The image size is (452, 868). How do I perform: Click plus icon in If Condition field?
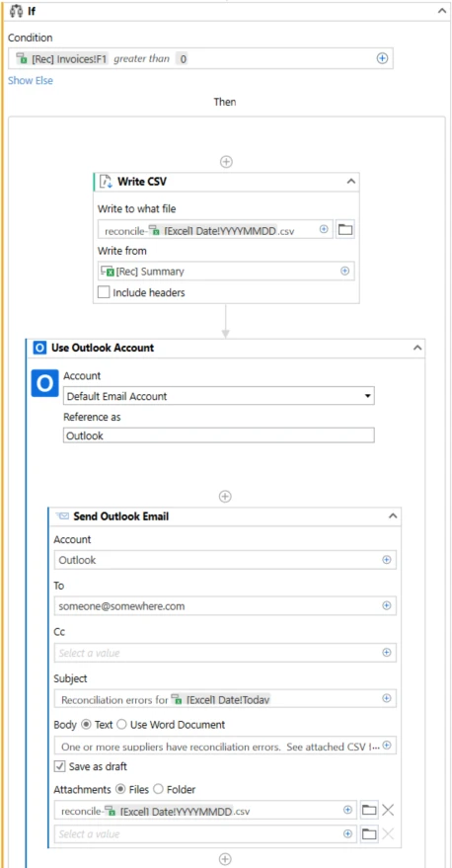click(x=382, y=58)
